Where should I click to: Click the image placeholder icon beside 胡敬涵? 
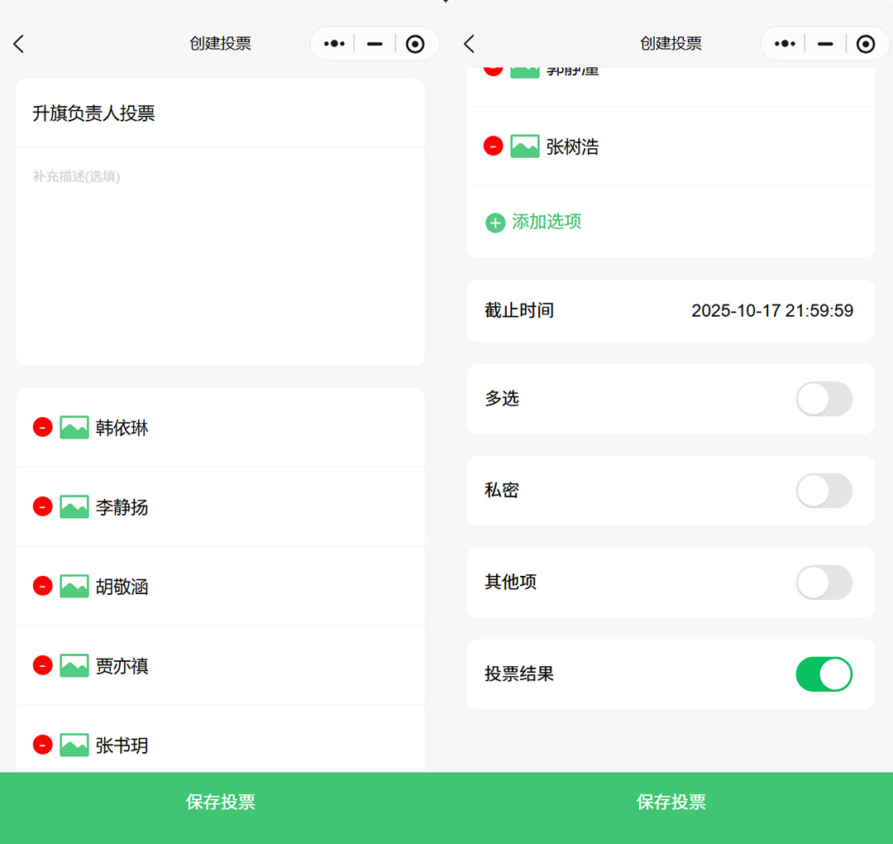(x=74, y=586)
